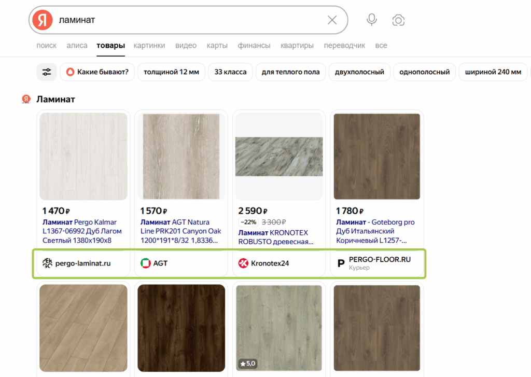531x377 pixels.
Task: Open the KRONOTEX ROBUSTO product image
Action: [279, 156]
